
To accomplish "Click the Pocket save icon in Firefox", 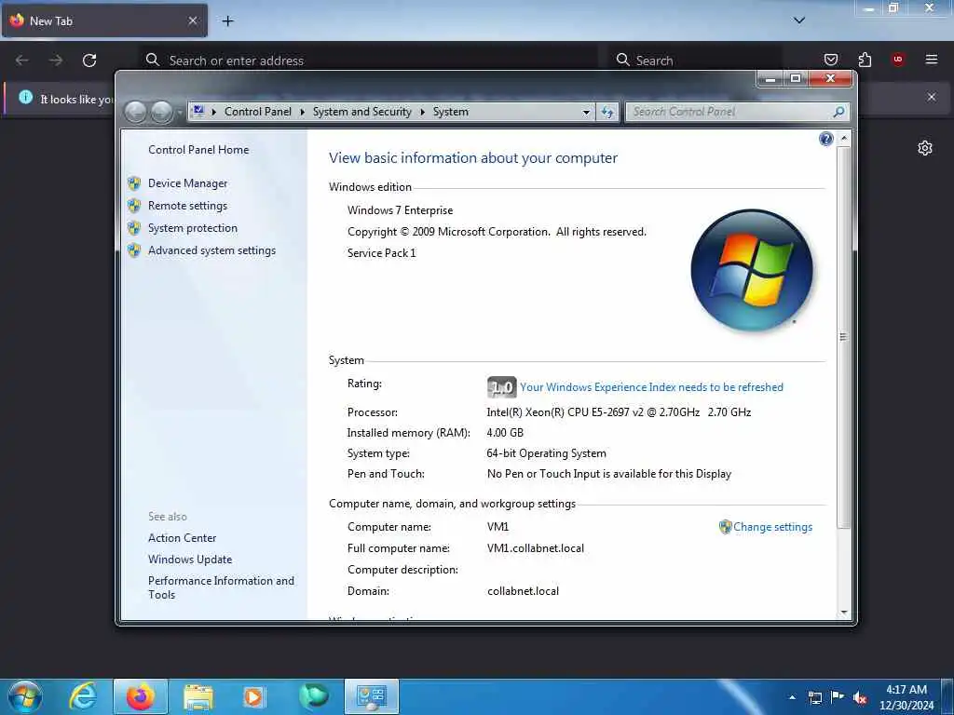I will pos(830,60).
